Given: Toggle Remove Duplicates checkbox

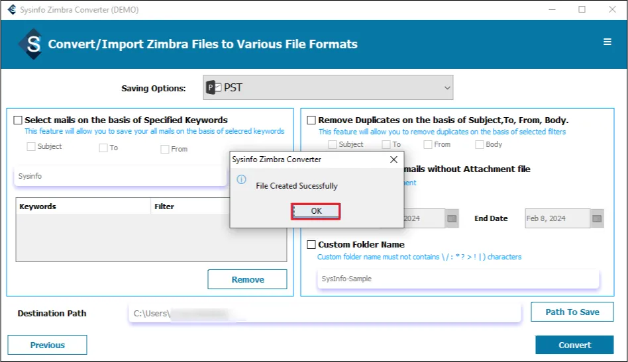Looking at the screenshot, I should point(311,120).
